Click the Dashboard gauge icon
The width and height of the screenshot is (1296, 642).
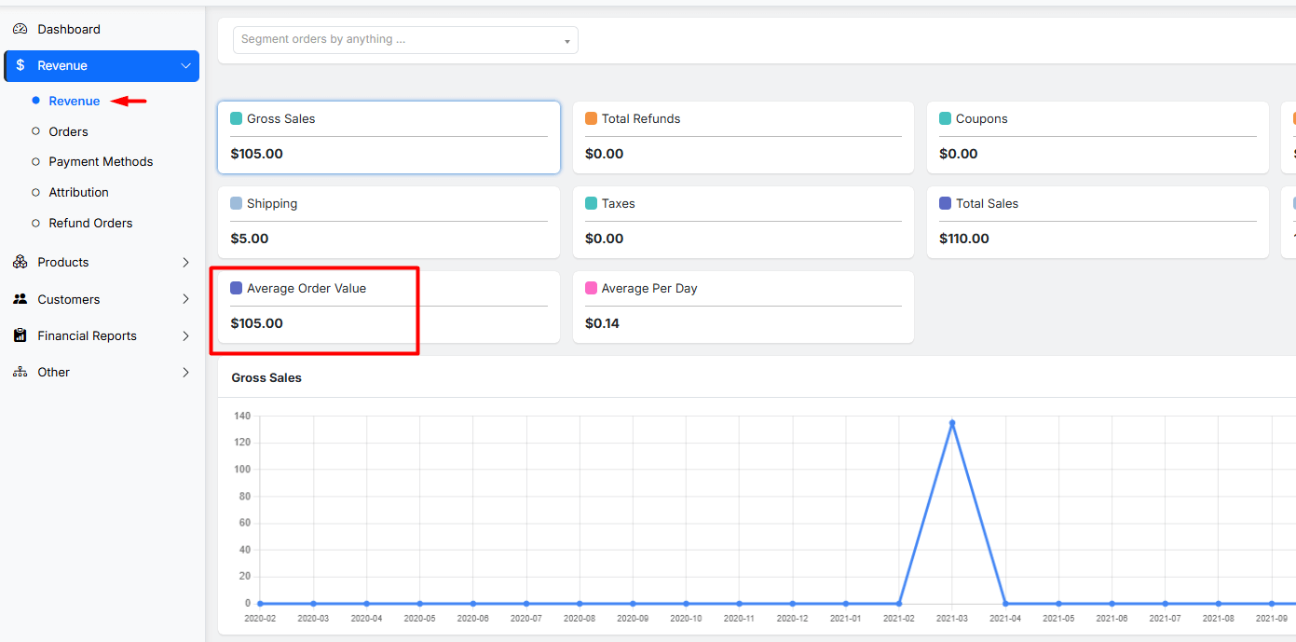click(x=20, y=29)
